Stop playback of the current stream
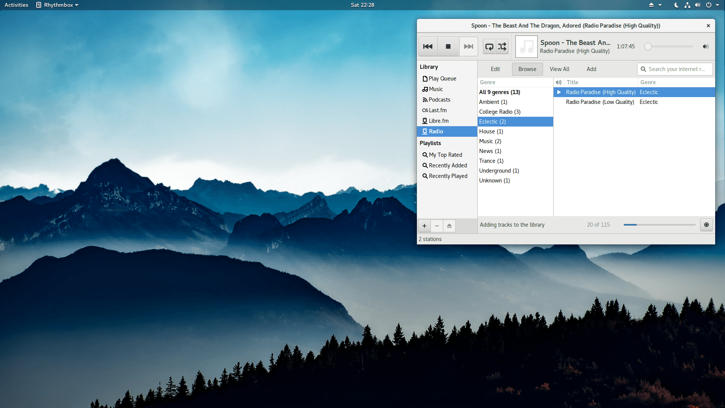Screen dimensions: 725x408 pos(448,46)
